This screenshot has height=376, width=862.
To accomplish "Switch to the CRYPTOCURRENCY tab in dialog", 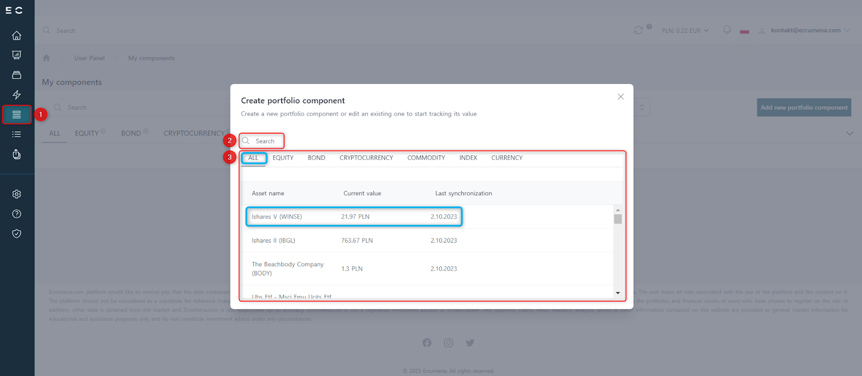I will 366,158.
